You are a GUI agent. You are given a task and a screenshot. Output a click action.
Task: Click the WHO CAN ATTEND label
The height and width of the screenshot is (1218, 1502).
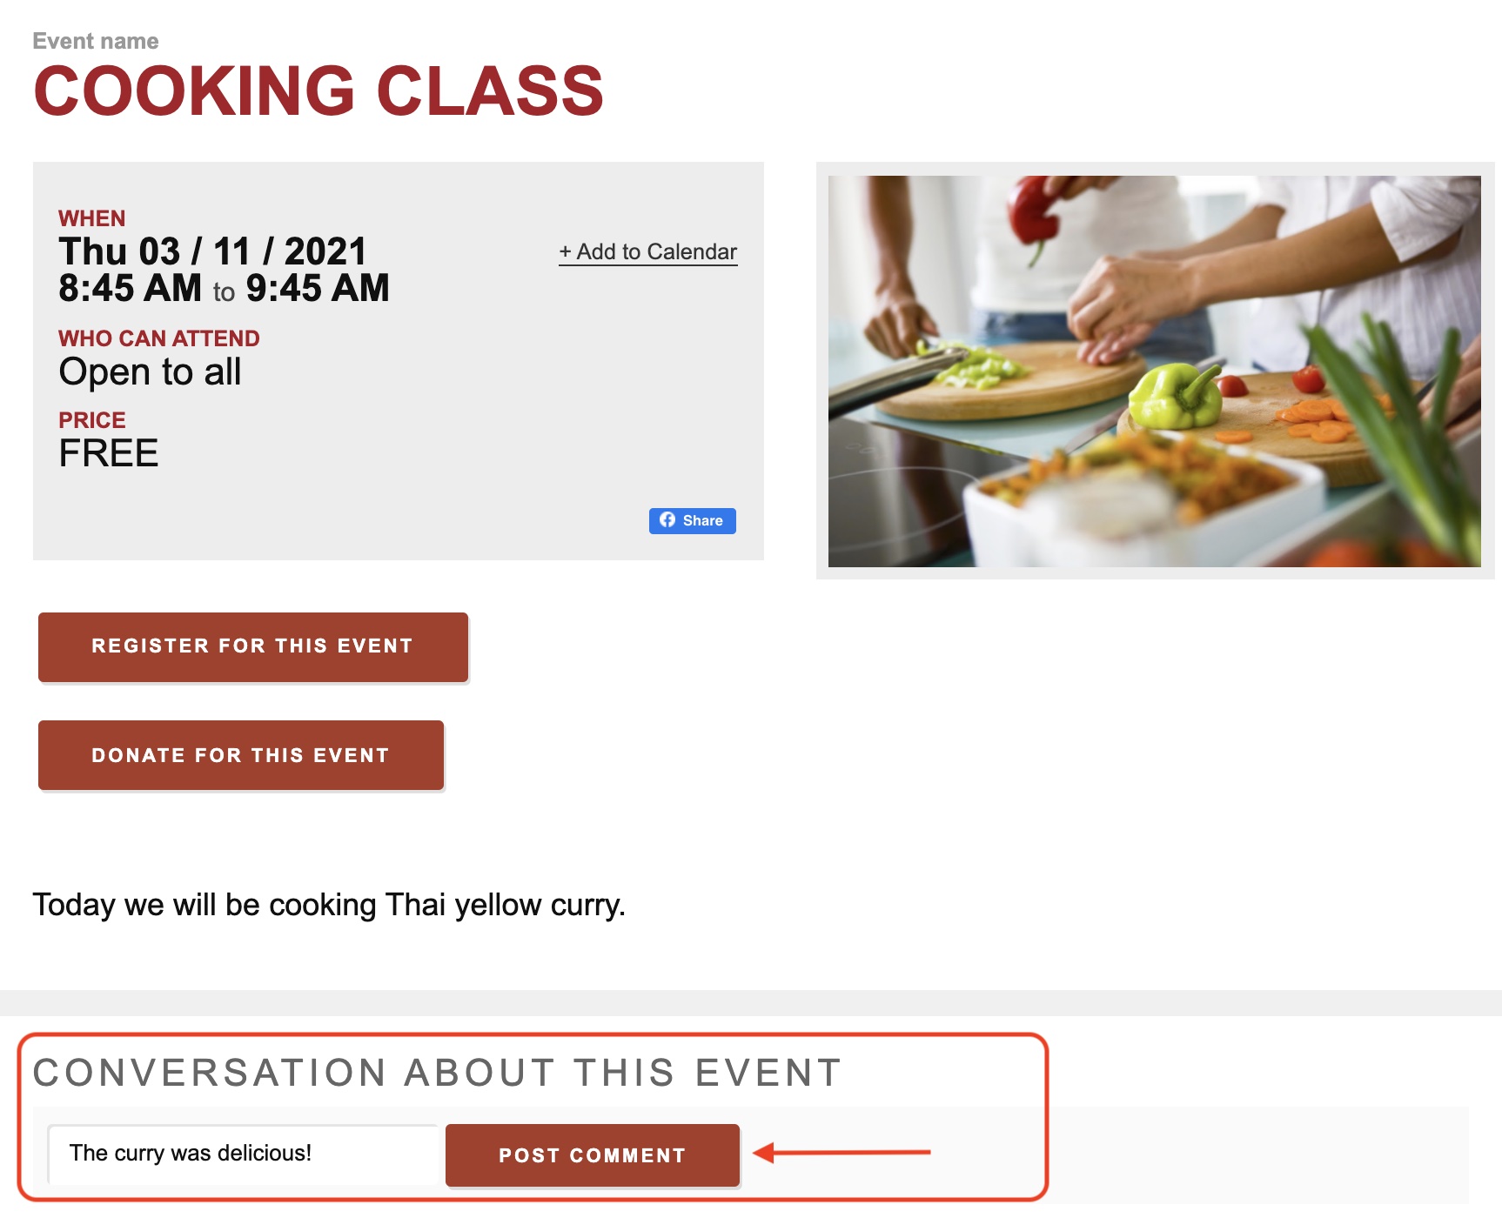[159, 338]
